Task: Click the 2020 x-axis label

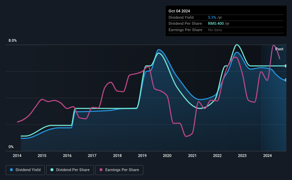Action: pyautogui.click(x=167, y=156)
